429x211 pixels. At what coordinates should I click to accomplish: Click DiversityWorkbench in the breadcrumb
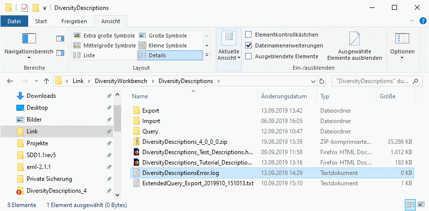[121, 81]
